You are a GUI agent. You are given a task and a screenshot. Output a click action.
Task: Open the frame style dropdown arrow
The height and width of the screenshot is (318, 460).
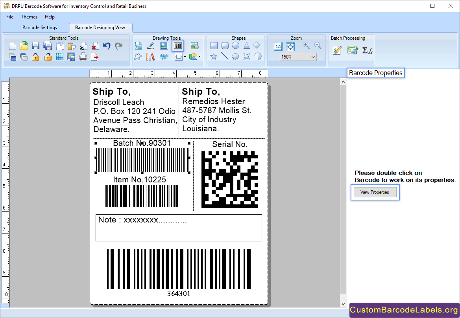(x=185, y=57)
